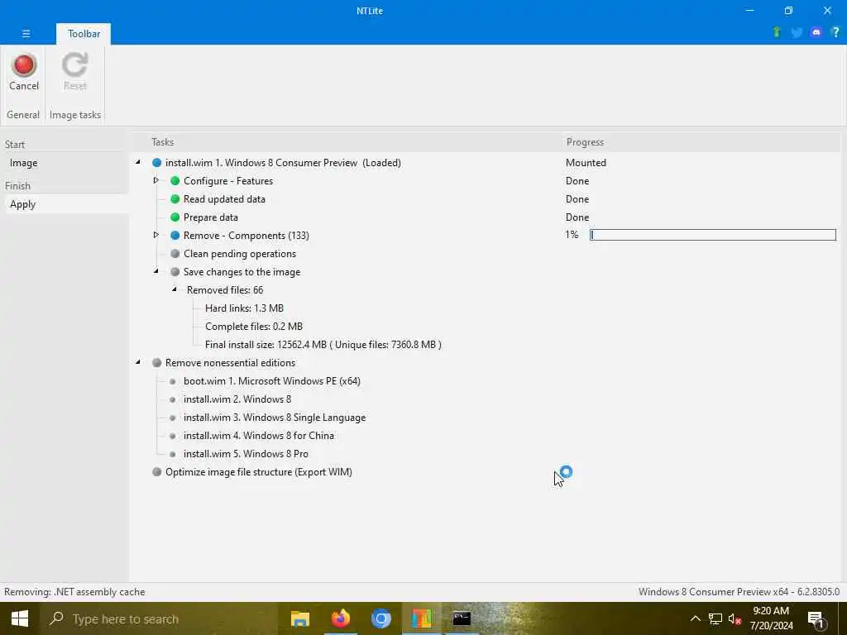Screen dimensions: 847x635
Task: Select Final install size: 12562.4 MB row
Action: 323,345
